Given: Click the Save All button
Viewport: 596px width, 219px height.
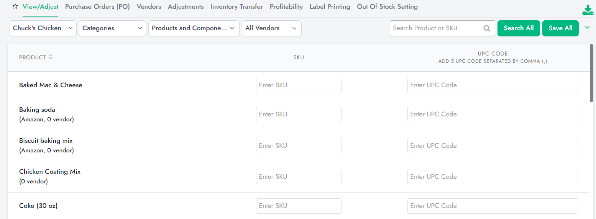Looking at the screenshot, I should coord(560,28).
